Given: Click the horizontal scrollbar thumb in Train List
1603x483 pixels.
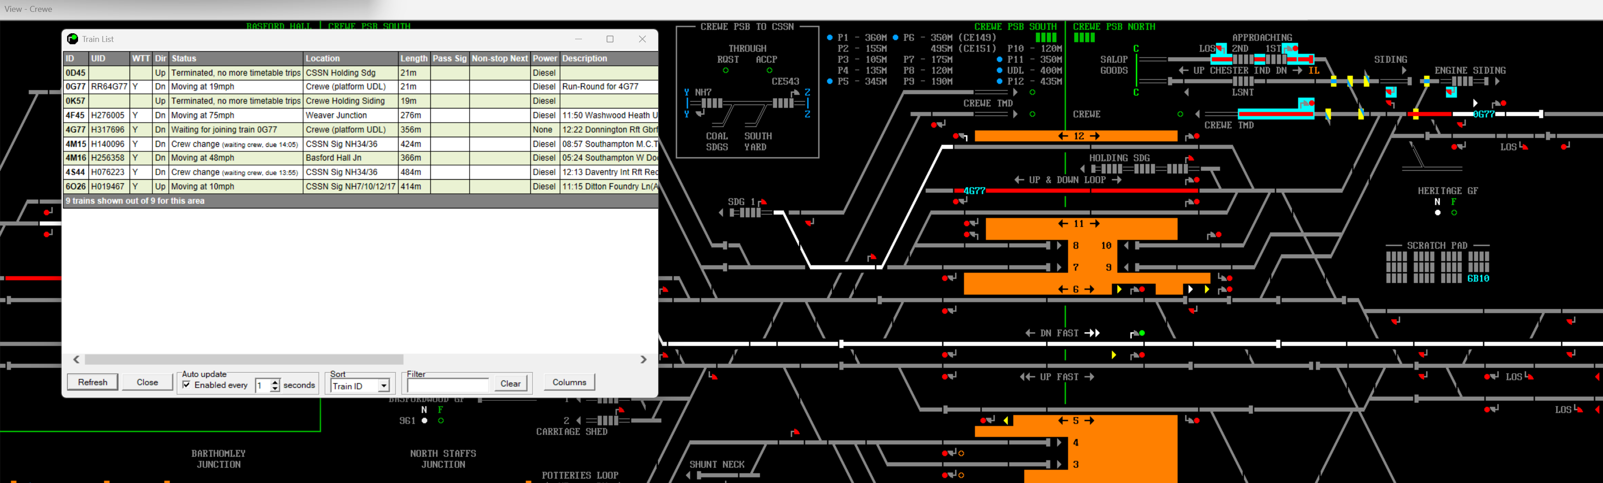Looking at the screenshot, I should 244,359.
